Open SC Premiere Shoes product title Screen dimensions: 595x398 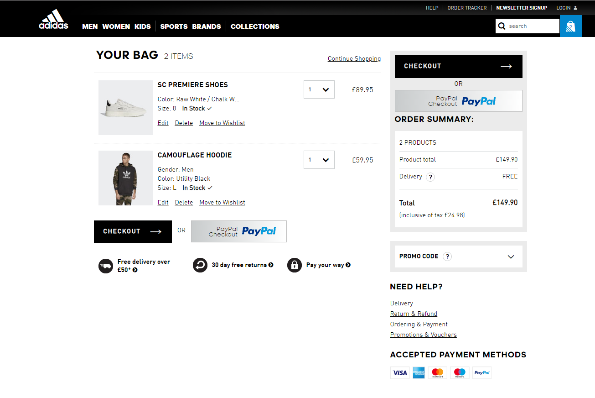pos(192,85)
